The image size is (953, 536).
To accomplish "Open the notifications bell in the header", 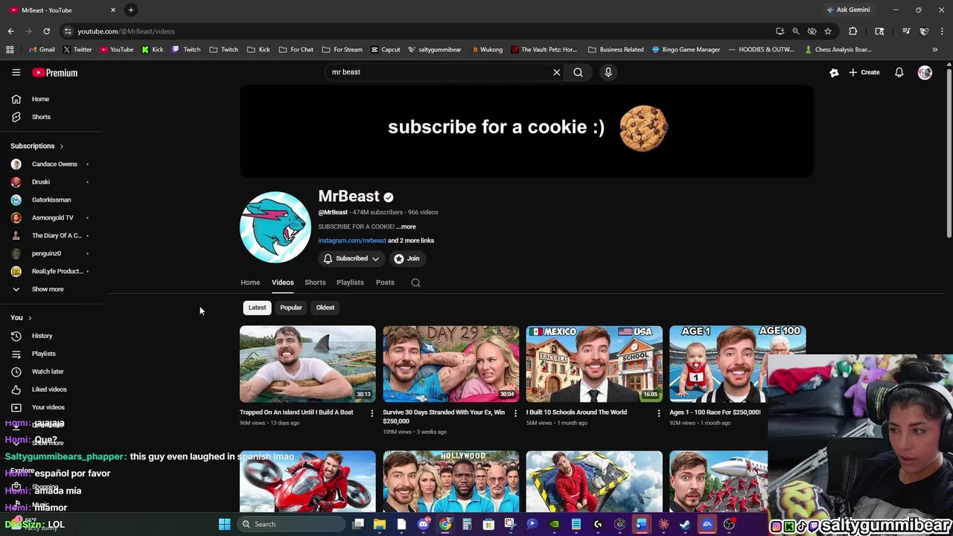I will point(899,72).
